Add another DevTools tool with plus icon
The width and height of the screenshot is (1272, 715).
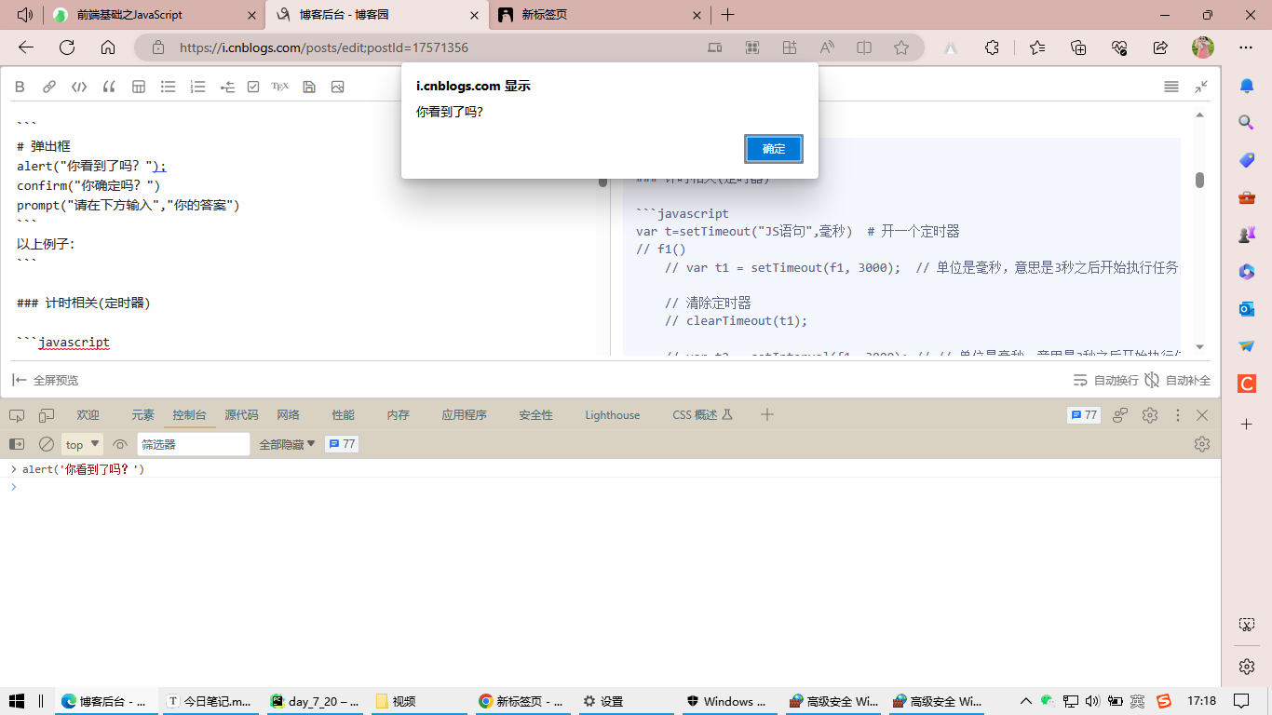point(767,414)
